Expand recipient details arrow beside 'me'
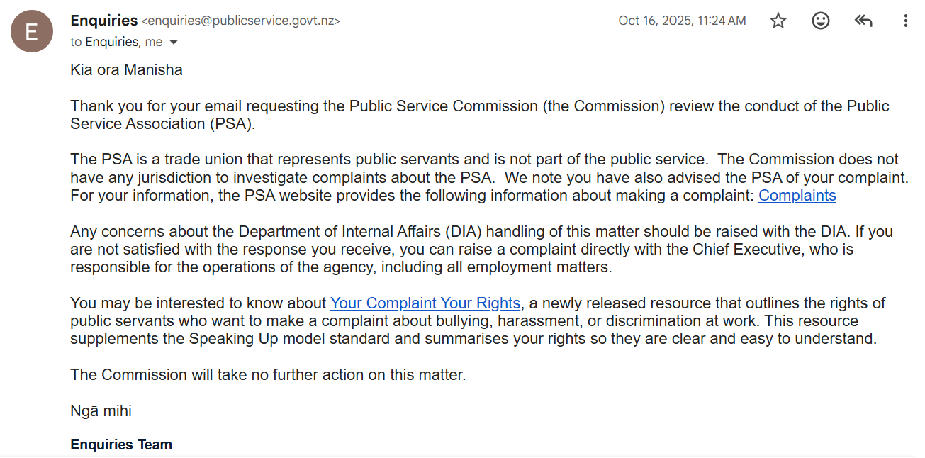This screenshot has height=458, width=925. [x=174, y=43]
